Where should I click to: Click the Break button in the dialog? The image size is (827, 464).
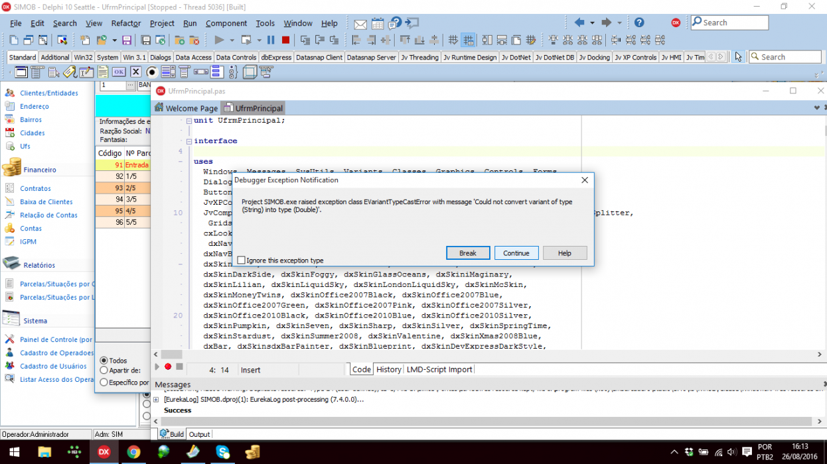tap(468, 253)
